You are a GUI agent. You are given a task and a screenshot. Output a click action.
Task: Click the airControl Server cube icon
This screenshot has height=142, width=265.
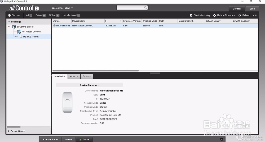(x=14, y=27)
